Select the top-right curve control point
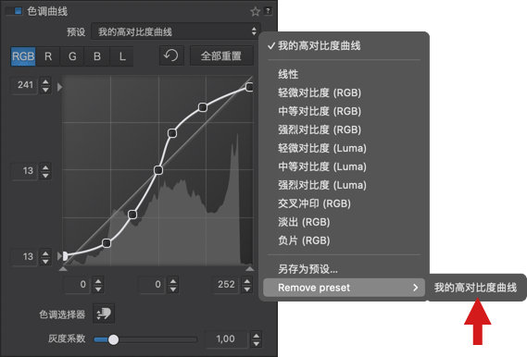The image size is (527, 357). (249, 87)
